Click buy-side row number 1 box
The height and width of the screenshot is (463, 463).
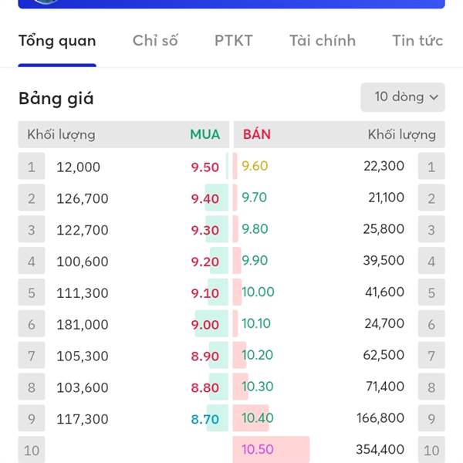pyautogui.click(x=32, y=166)
